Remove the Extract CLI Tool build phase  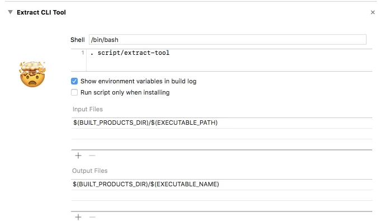click(372, 12)
